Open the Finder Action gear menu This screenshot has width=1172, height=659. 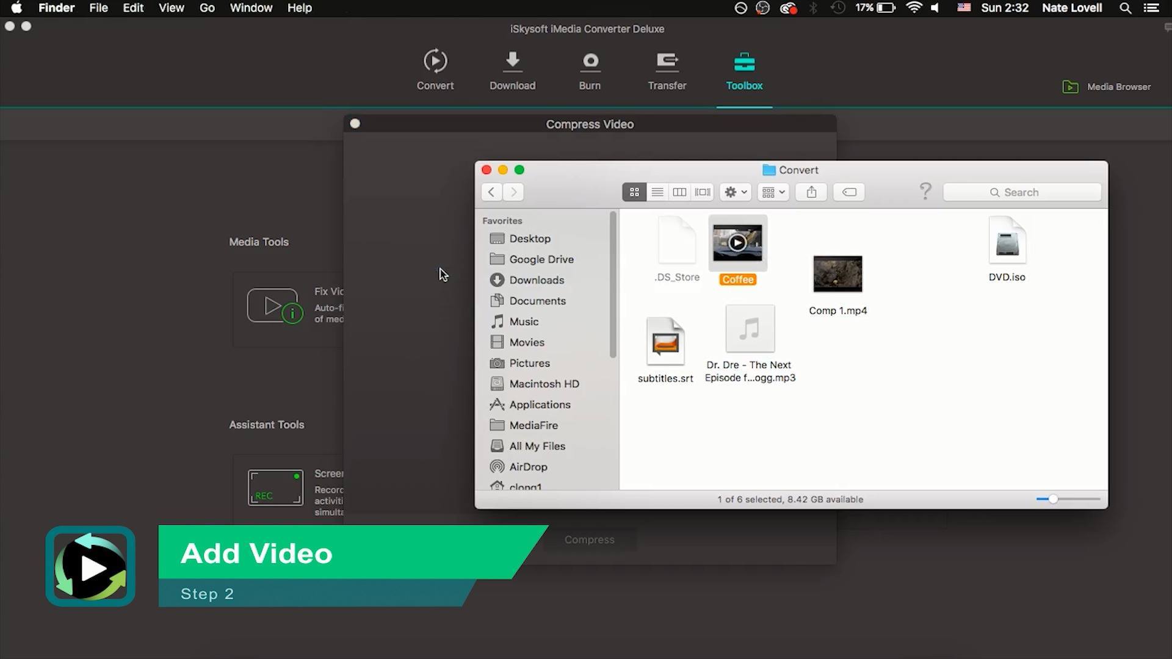(735, 192)
